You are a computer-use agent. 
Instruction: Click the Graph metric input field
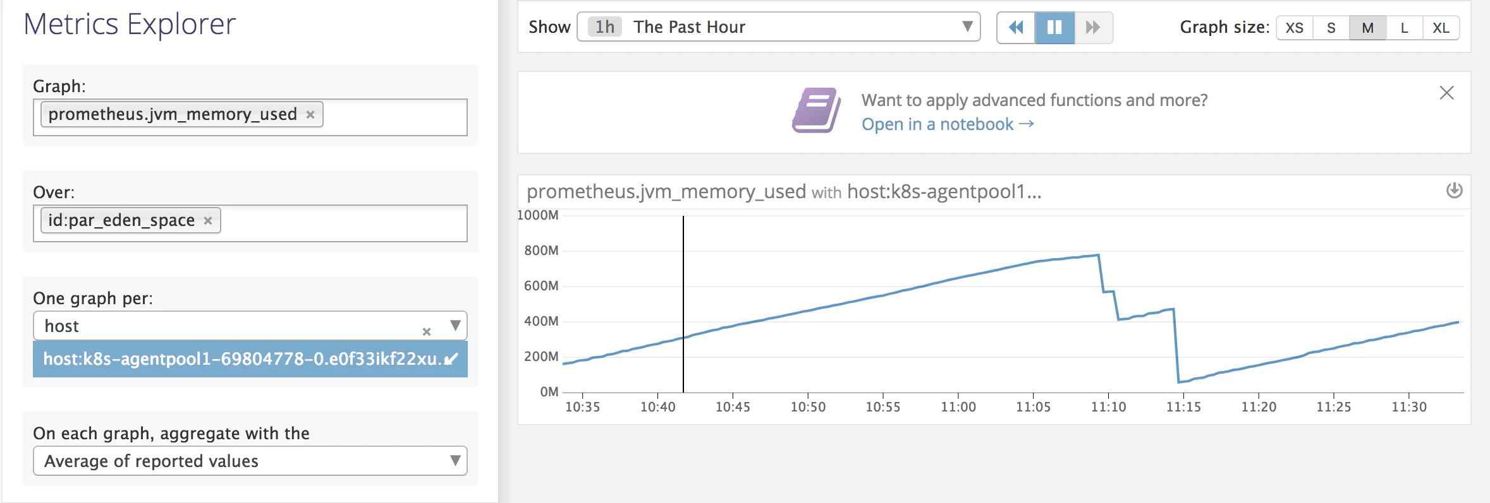250,117
